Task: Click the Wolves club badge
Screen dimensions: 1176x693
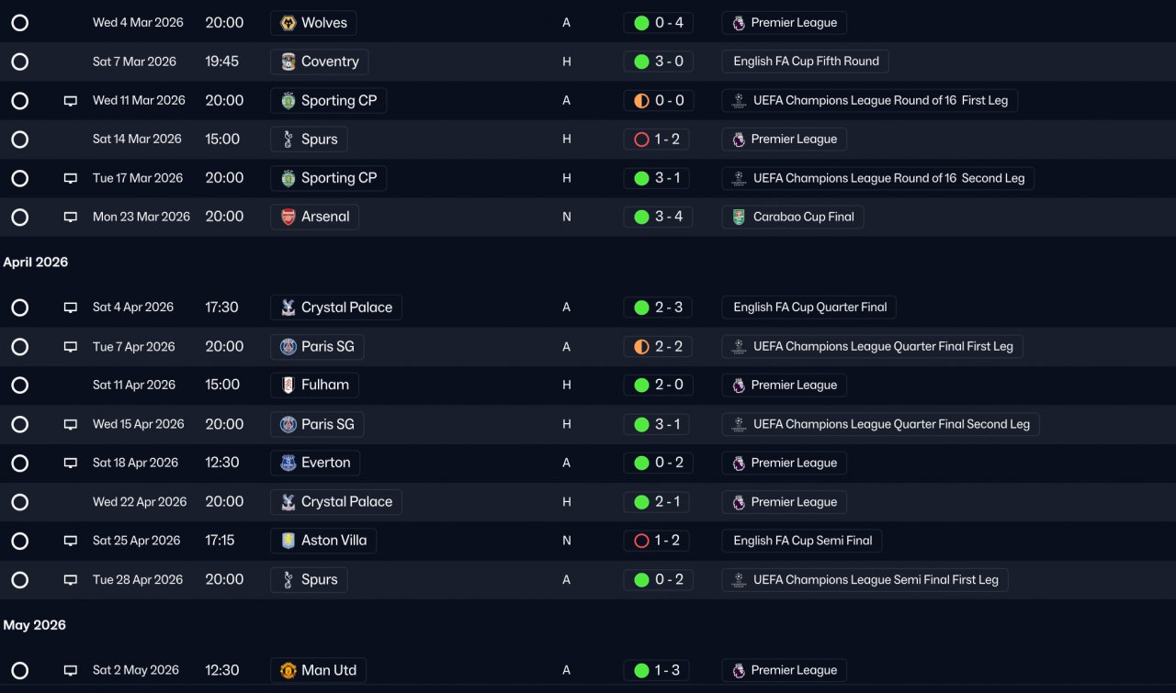Action: tap(288, 23)
